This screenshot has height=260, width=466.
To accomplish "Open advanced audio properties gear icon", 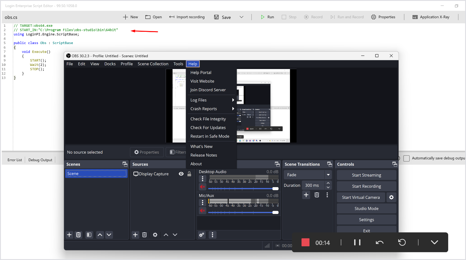I will (x=201, y=235).
